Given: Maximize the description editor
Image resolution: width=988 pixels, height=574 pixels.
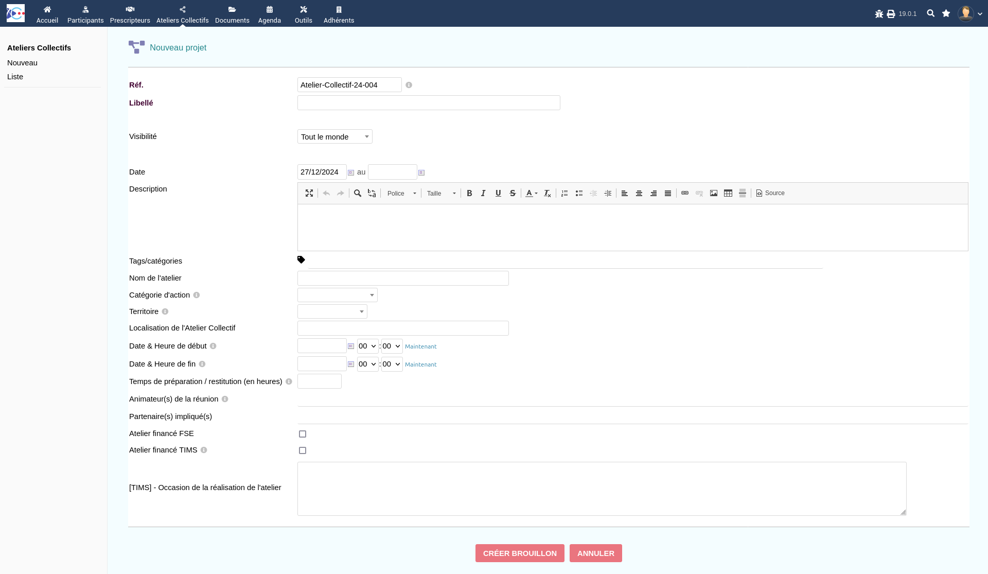Looking at the screenshot, I should tap(309, 193).
